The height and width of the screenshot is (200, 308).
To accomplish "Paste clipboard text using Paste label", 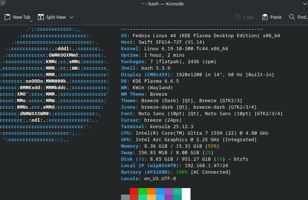I will pos(276,17).
